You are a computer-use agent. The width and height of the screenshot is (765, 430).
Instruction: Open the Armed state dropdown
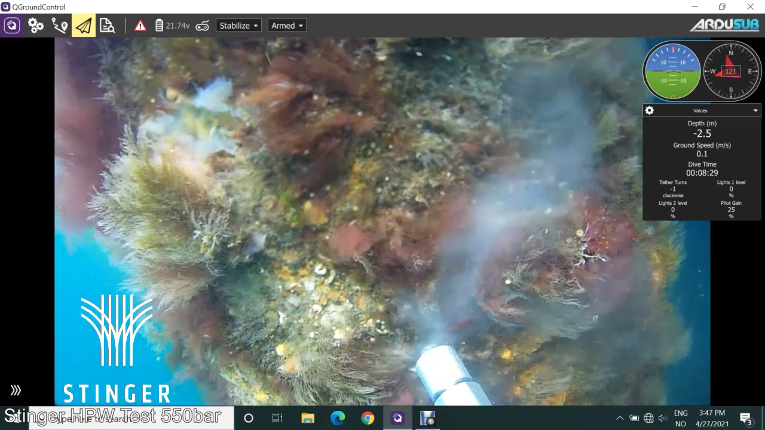(x=287, y=26)
